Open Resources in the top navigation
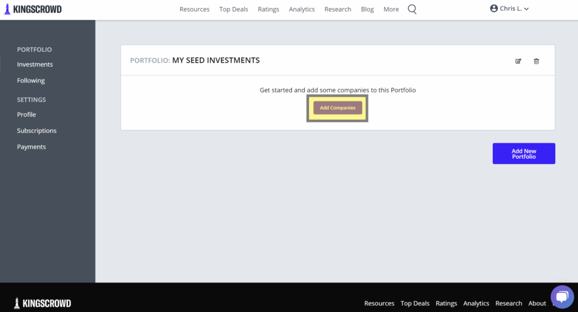 click(195, 9)
